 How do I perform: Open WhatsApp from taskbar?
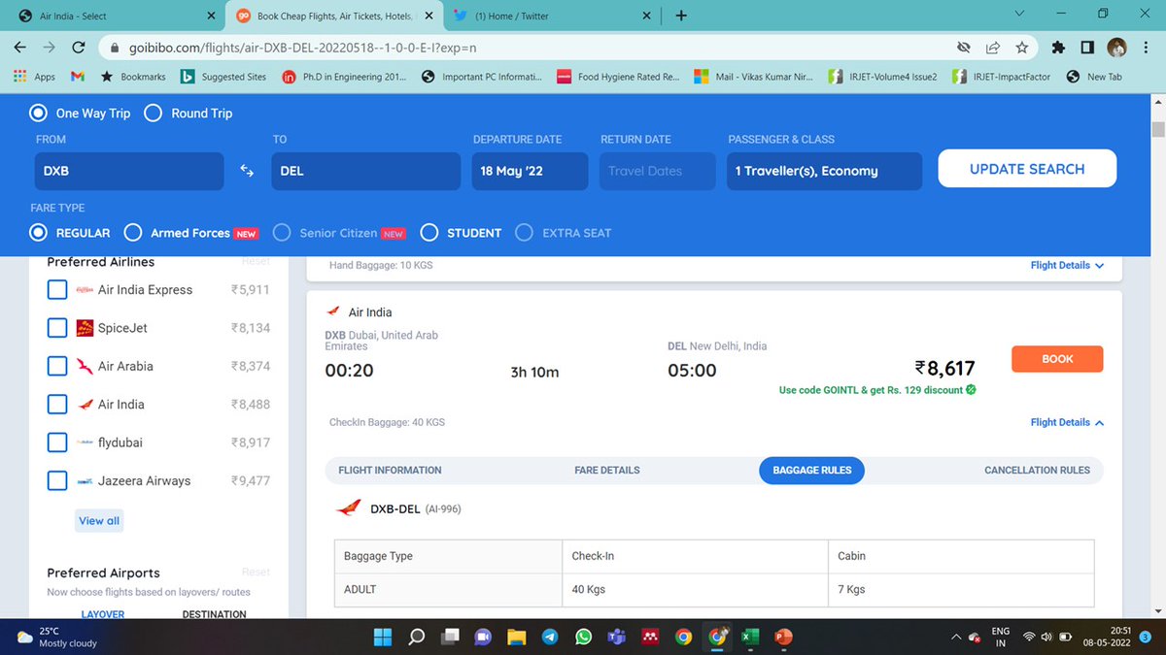click(583, 637)
